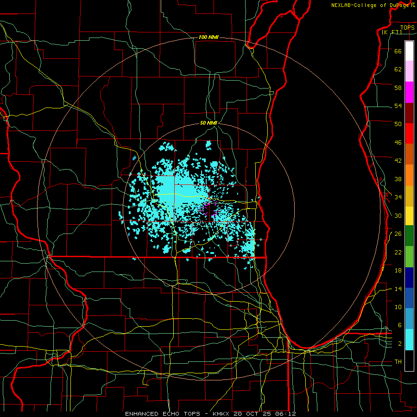Click the 'ENHANCED ECHO TOPS' caption text
The width and height of the screenshot is (417, 417).
pyautogui.click(x=163, y=414)
